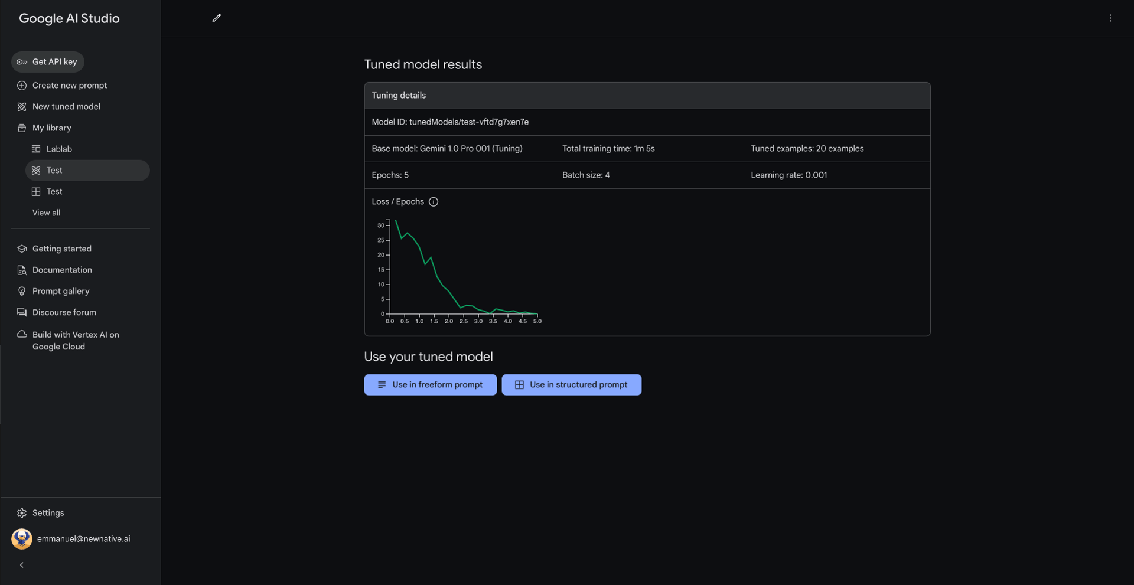Open Build with Vertex AI on Google Cloud
Image resolution: width=1134 pixels, height=585 pixels.
pyautogui.click(x=75, y=341)
